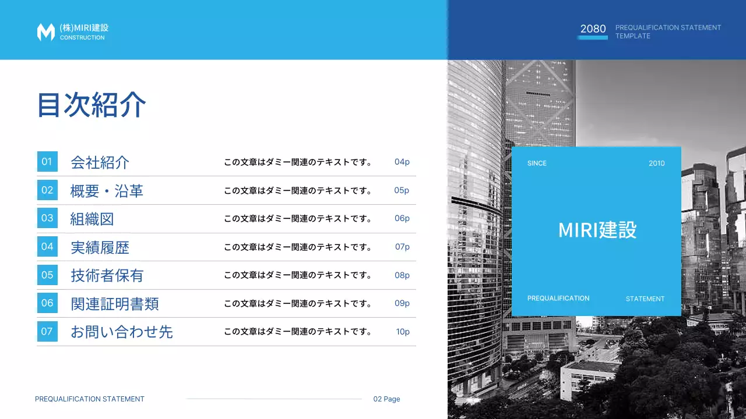Click the 04p page number link

pyautogui.click(x=402, y=162)
